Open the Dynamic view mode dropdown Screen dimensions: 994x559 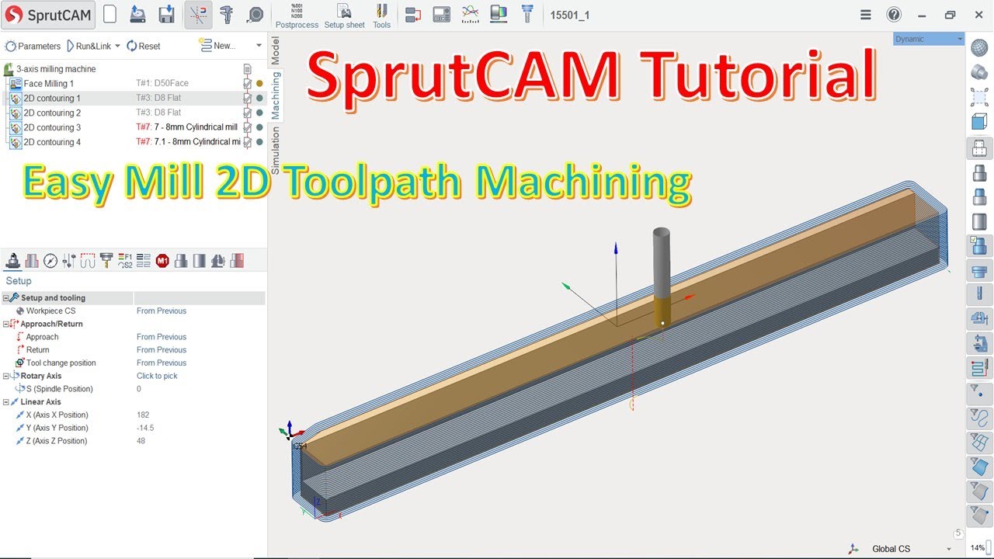928,39
